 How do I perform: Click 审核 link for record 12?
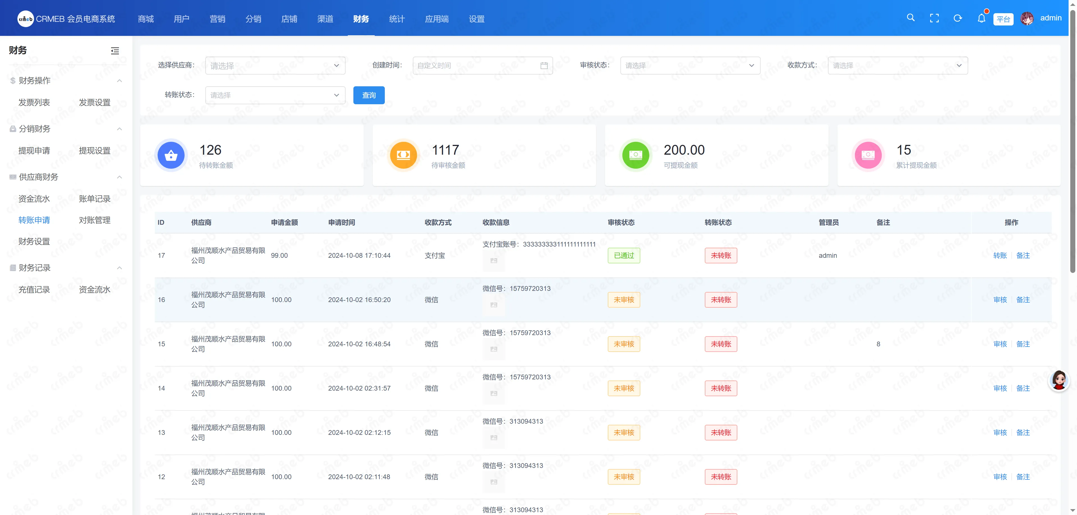click(x=1000, y=477)
